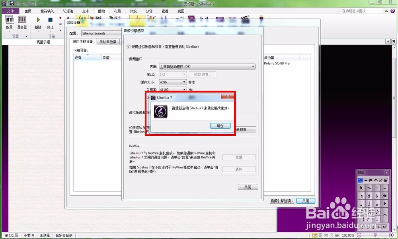Open the 采样率 44100 dropdown

click(x=173, y=89)
